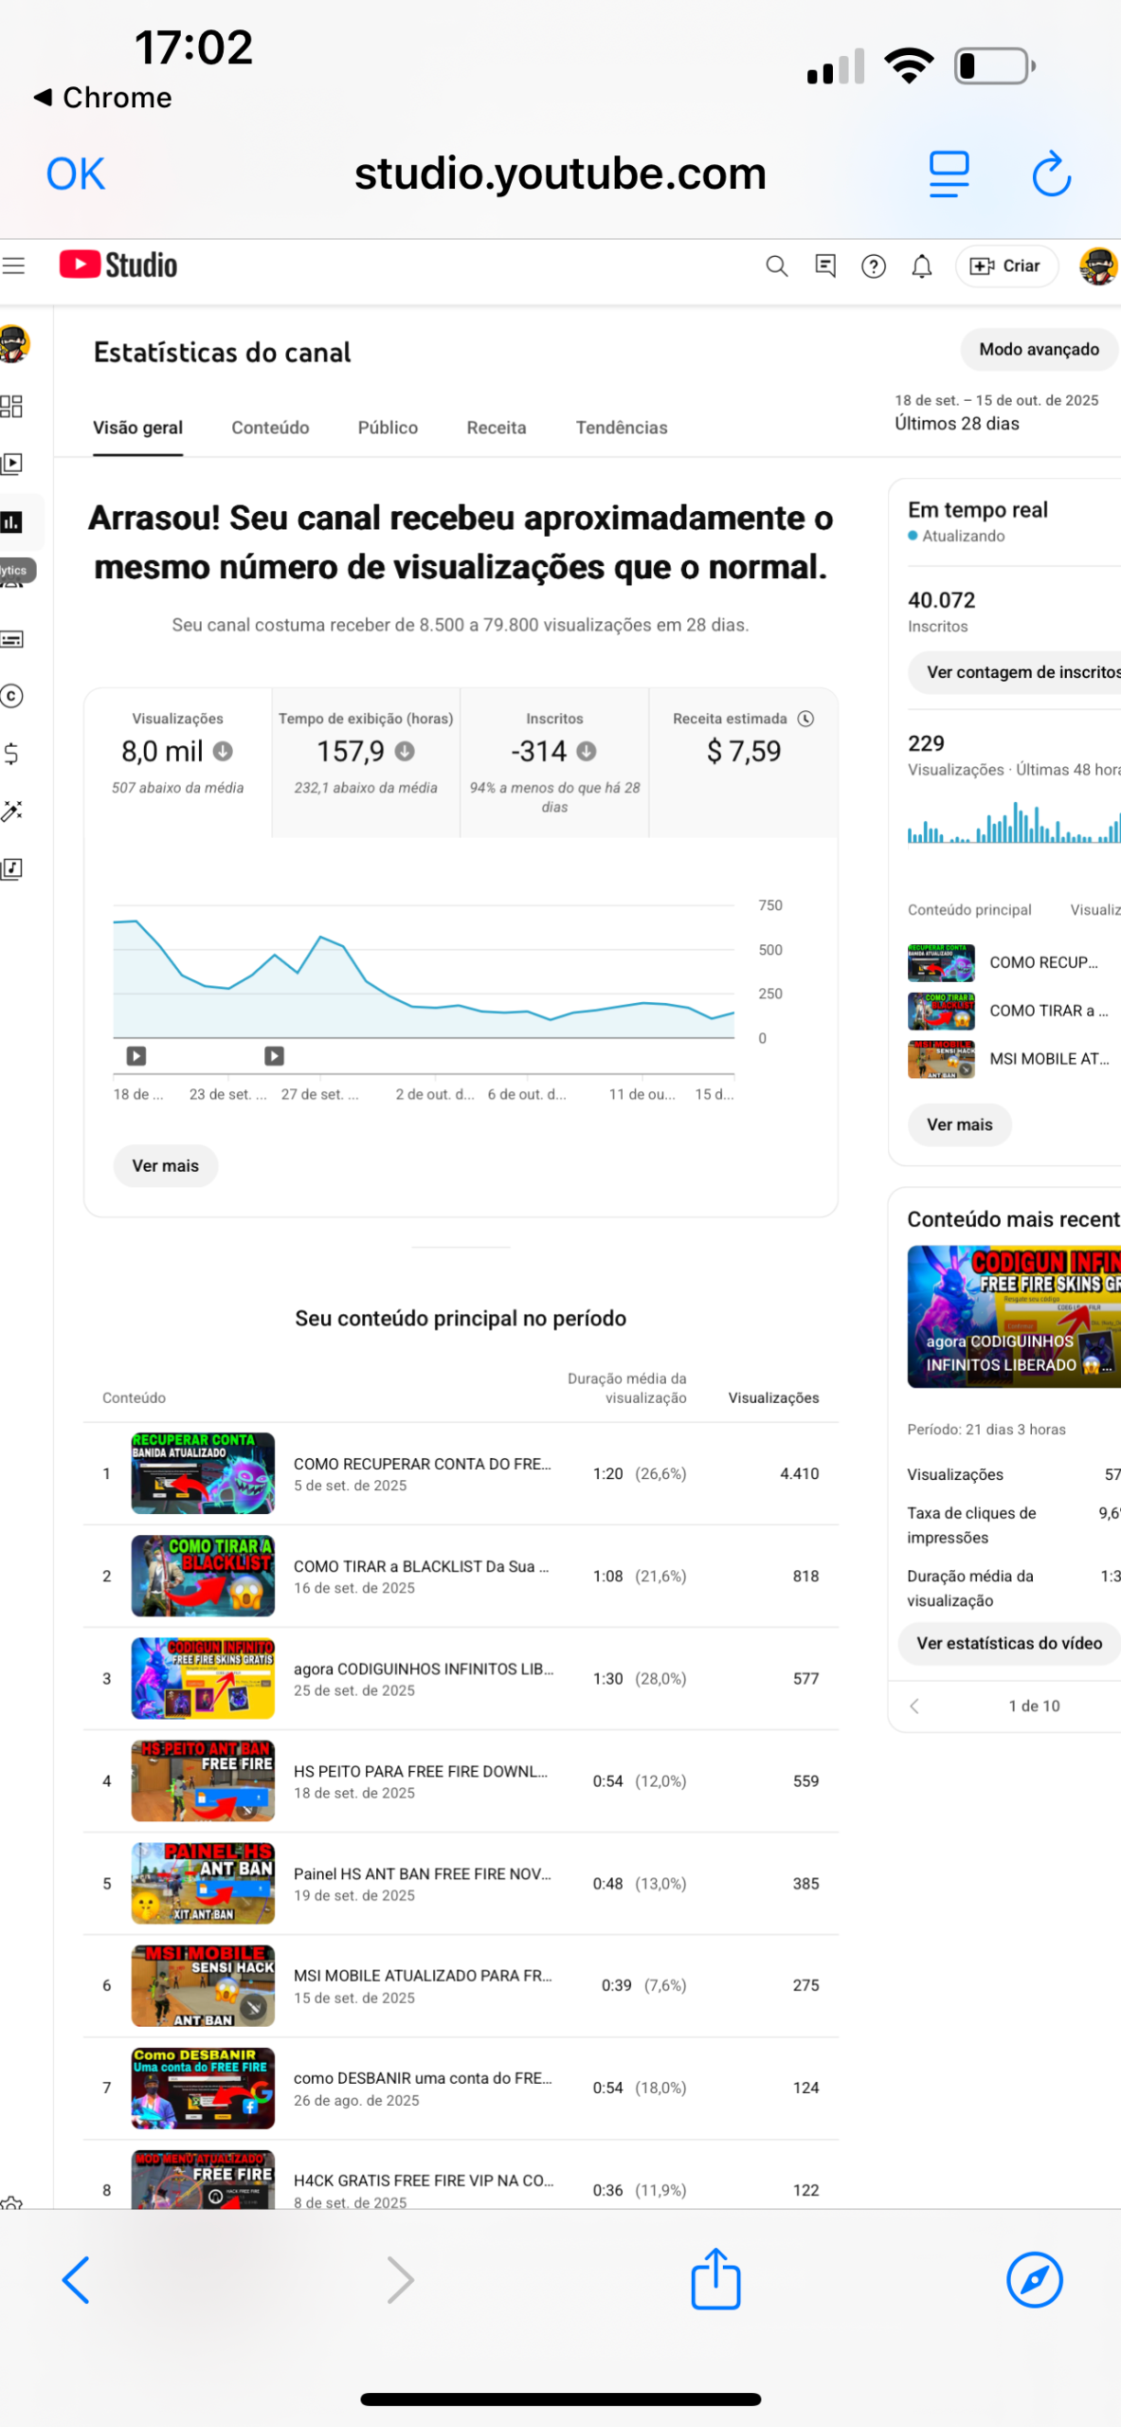The image size is (1121, 2427).
Task: Open the help question mark icon
Action: [874, 266]
